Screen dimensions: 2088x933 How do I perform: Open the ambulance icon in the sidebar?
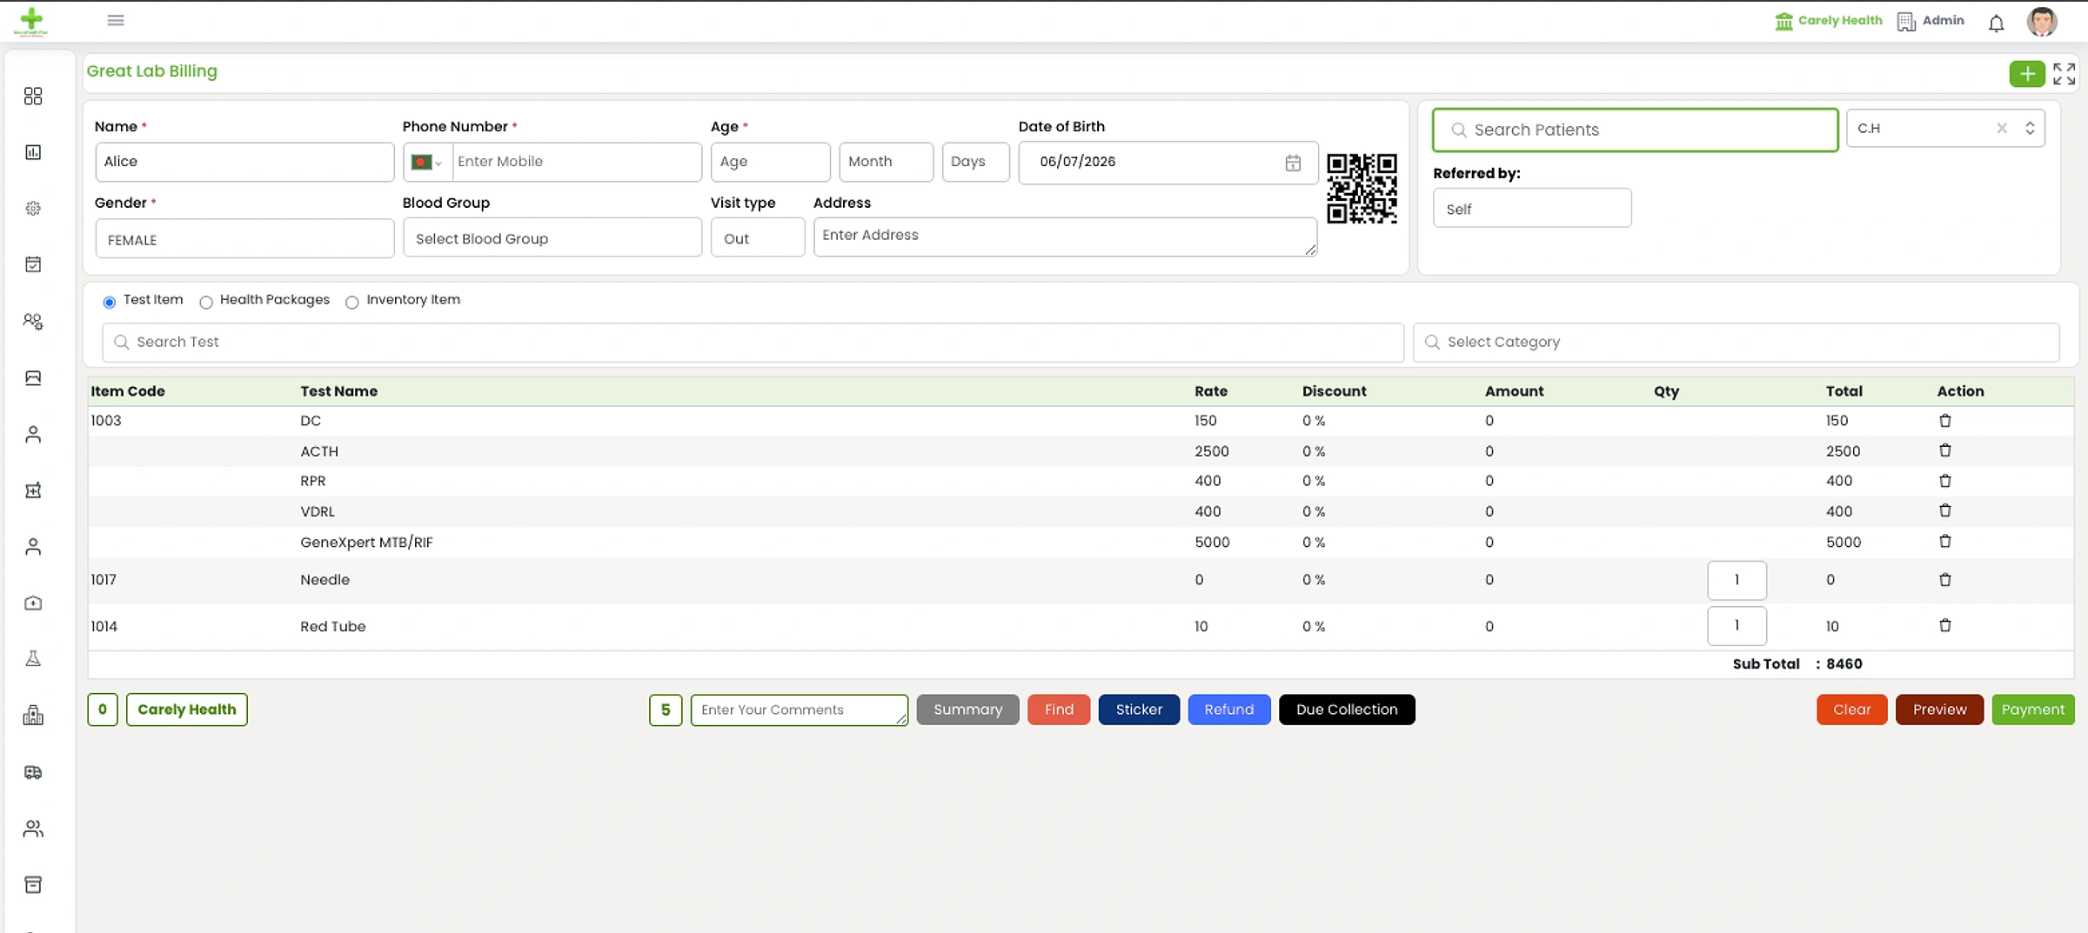(33, 772)
